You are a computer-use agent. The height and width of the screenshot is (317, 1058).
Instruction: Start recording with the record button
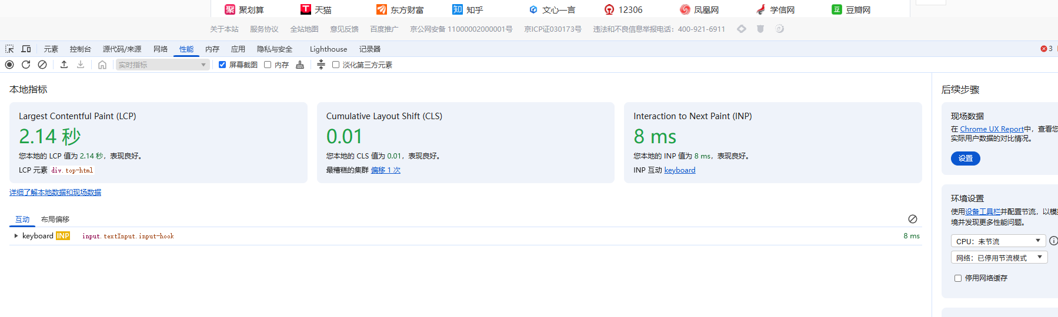point(9,65)
